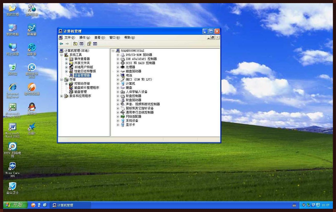Open 猎豹浏览器 shortcut
336x212 pixels.
[32, 89]
